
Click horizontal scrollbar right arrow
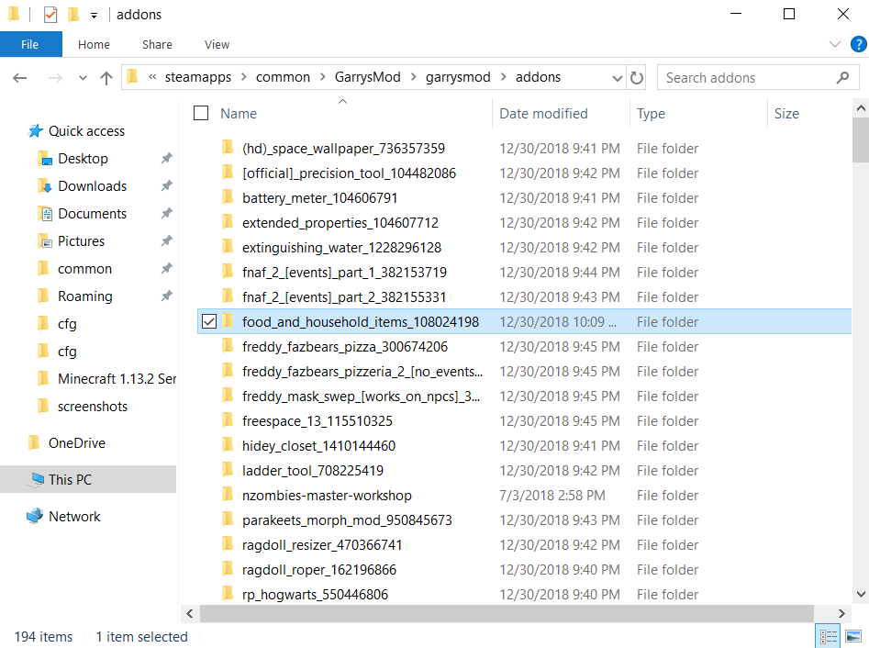(x=841, y=613)
